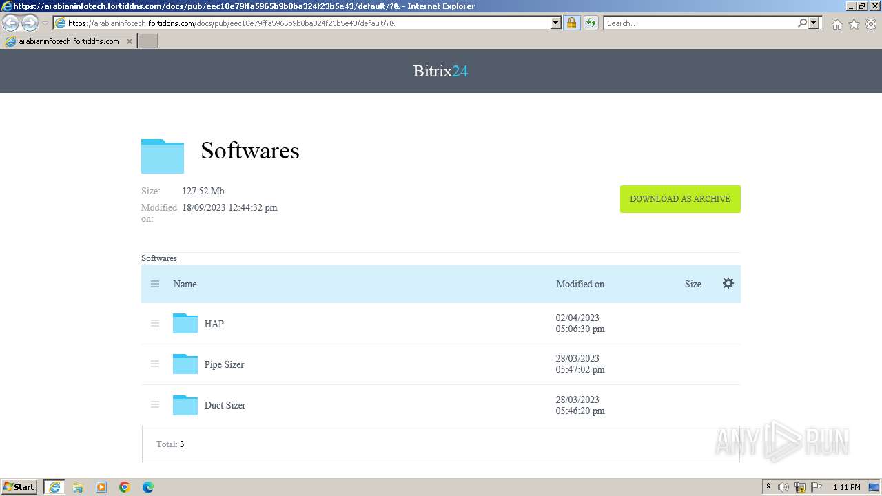Click the large Softwares folder icon
The width and height of the screenshot is (882, 496).
tap(163, 156)
